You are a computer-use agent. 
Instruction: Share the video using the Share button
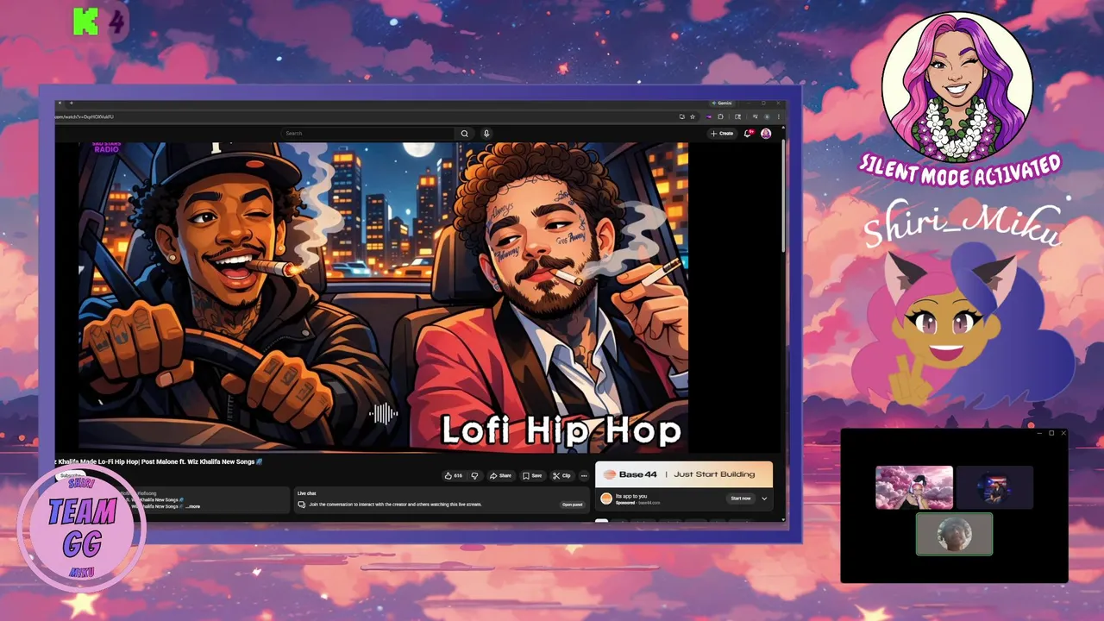[500, 475]
